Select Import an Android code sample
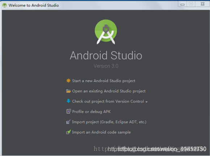This screenshot has width=210, height=156. [x=101, y=132]
